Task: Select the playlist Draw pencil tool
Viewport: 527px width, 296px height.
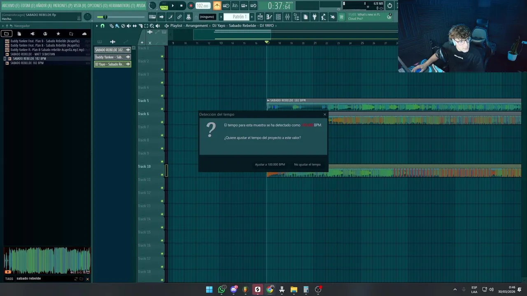Action: pyautogui.click(x=111, y=26)
